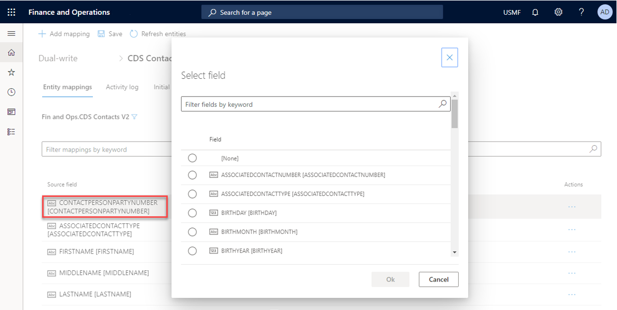This screenshot has height=310, width=617.
Task: Select the ASSOCIATEDCONTACTNUMBER radio button
Action: coord(192,175)
